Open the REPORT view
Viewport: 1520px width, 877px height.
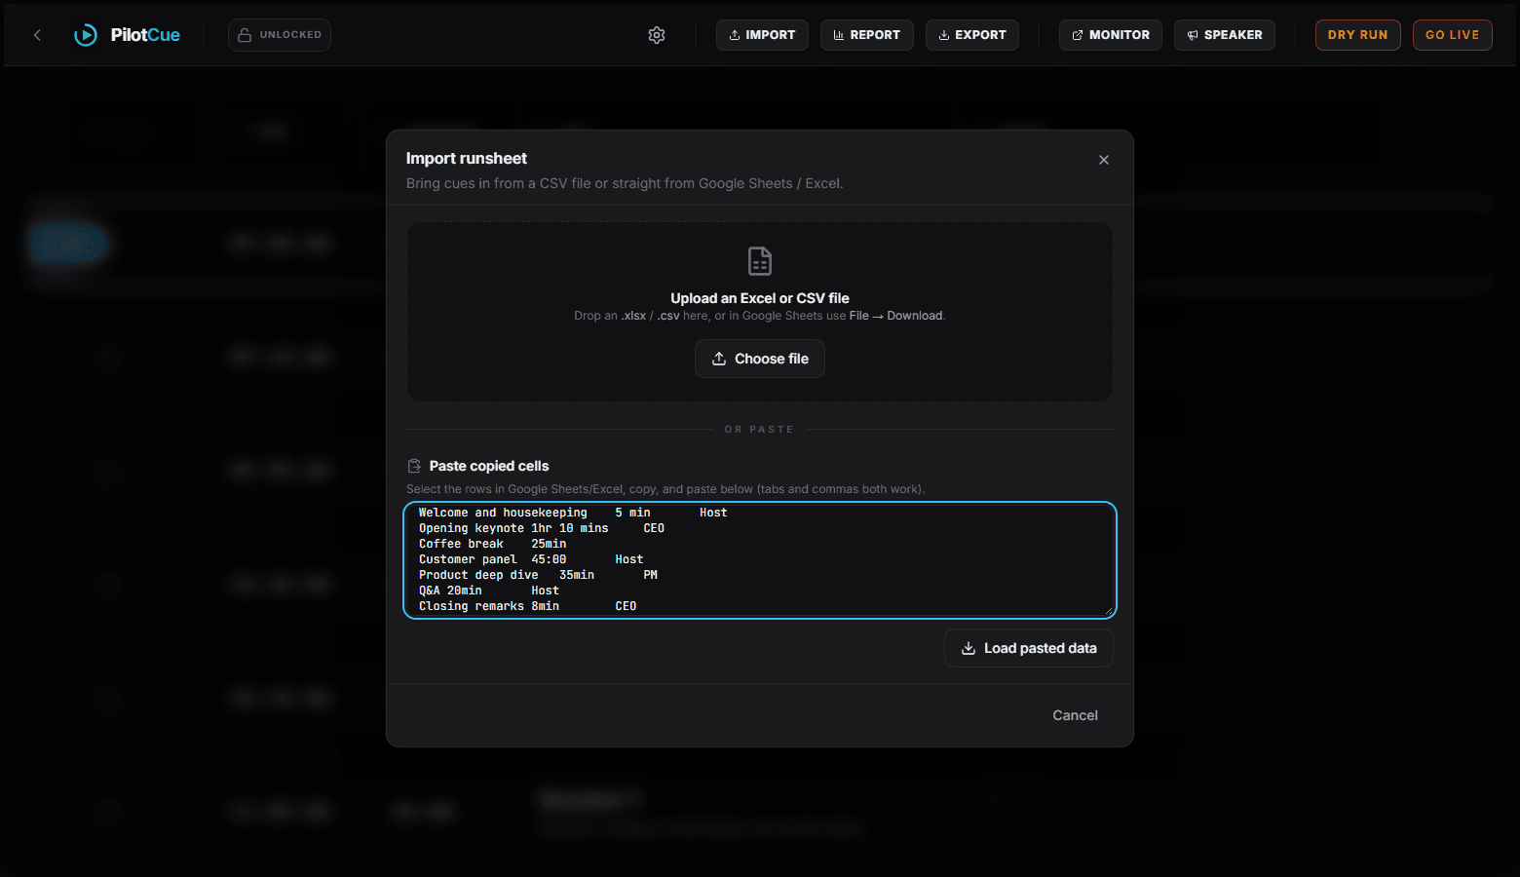pyautogui.click(x=866, y=35)
